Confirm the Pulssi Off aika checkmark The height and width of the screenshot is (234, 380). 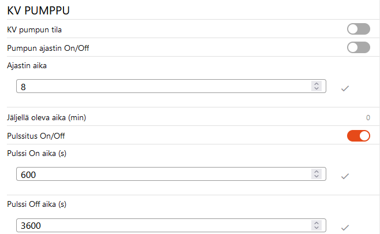tap(345, 227)
